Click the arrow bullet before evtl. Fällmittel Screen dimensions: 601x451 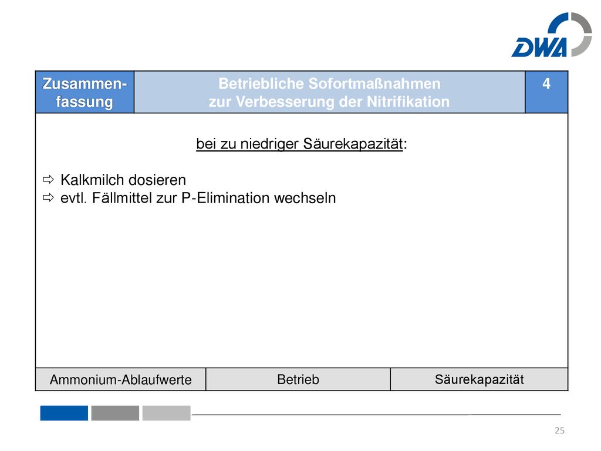(x=48, y=197)
